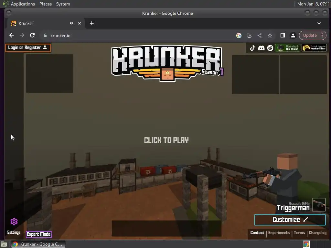Viewport: 331px width, 248px height.
Task: Open the Places menu
Action: pyautogui.click(x=46, y=4)
